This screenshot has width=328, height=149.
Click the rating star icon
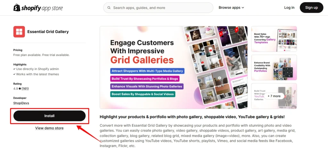pyautogui.click(x=20, y=89)
